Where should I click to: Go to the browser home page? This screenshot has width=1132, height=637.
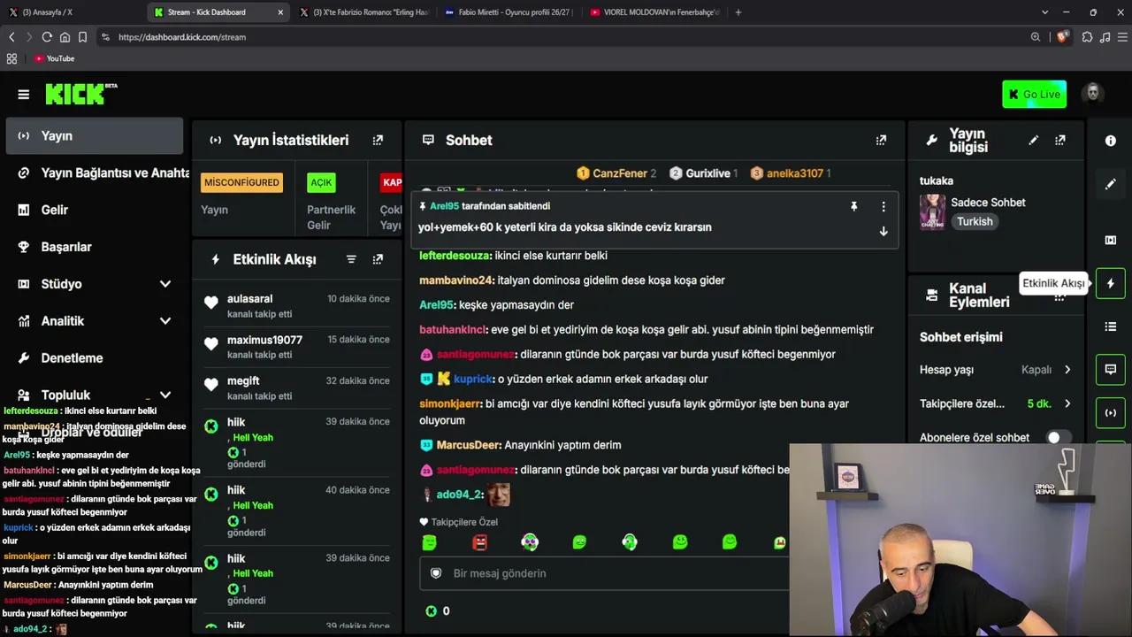coord(65,37)
